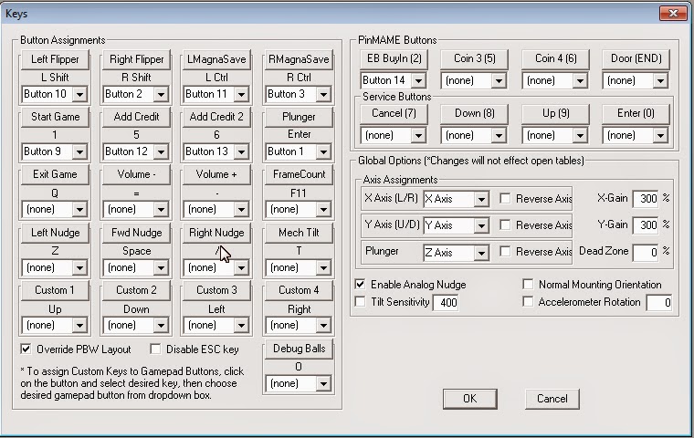
Task: Open Right Flipper gamepad dropdown (Button 2)
Action: tap(161, 94)
